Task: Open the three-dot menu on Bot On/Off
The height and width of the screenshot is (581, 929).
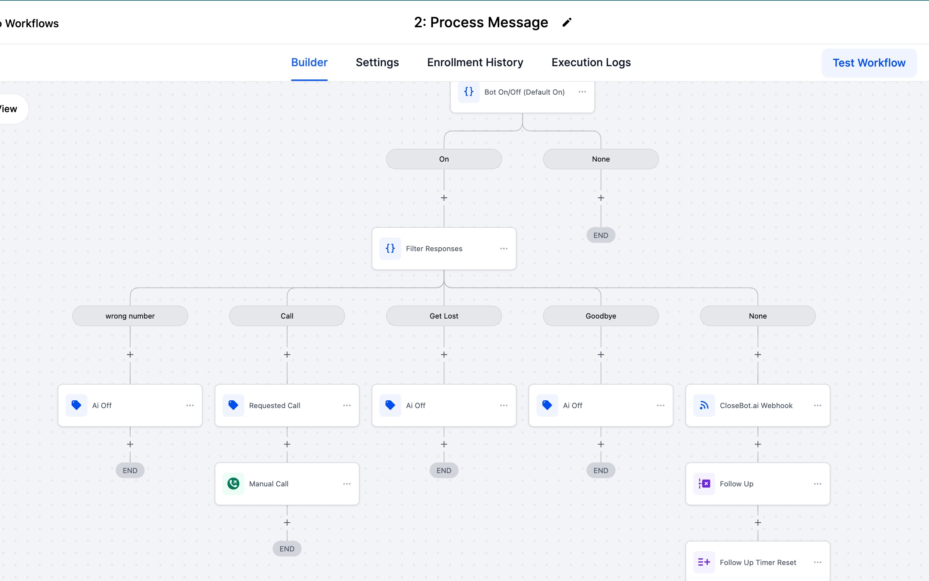Action: (582, 92)
